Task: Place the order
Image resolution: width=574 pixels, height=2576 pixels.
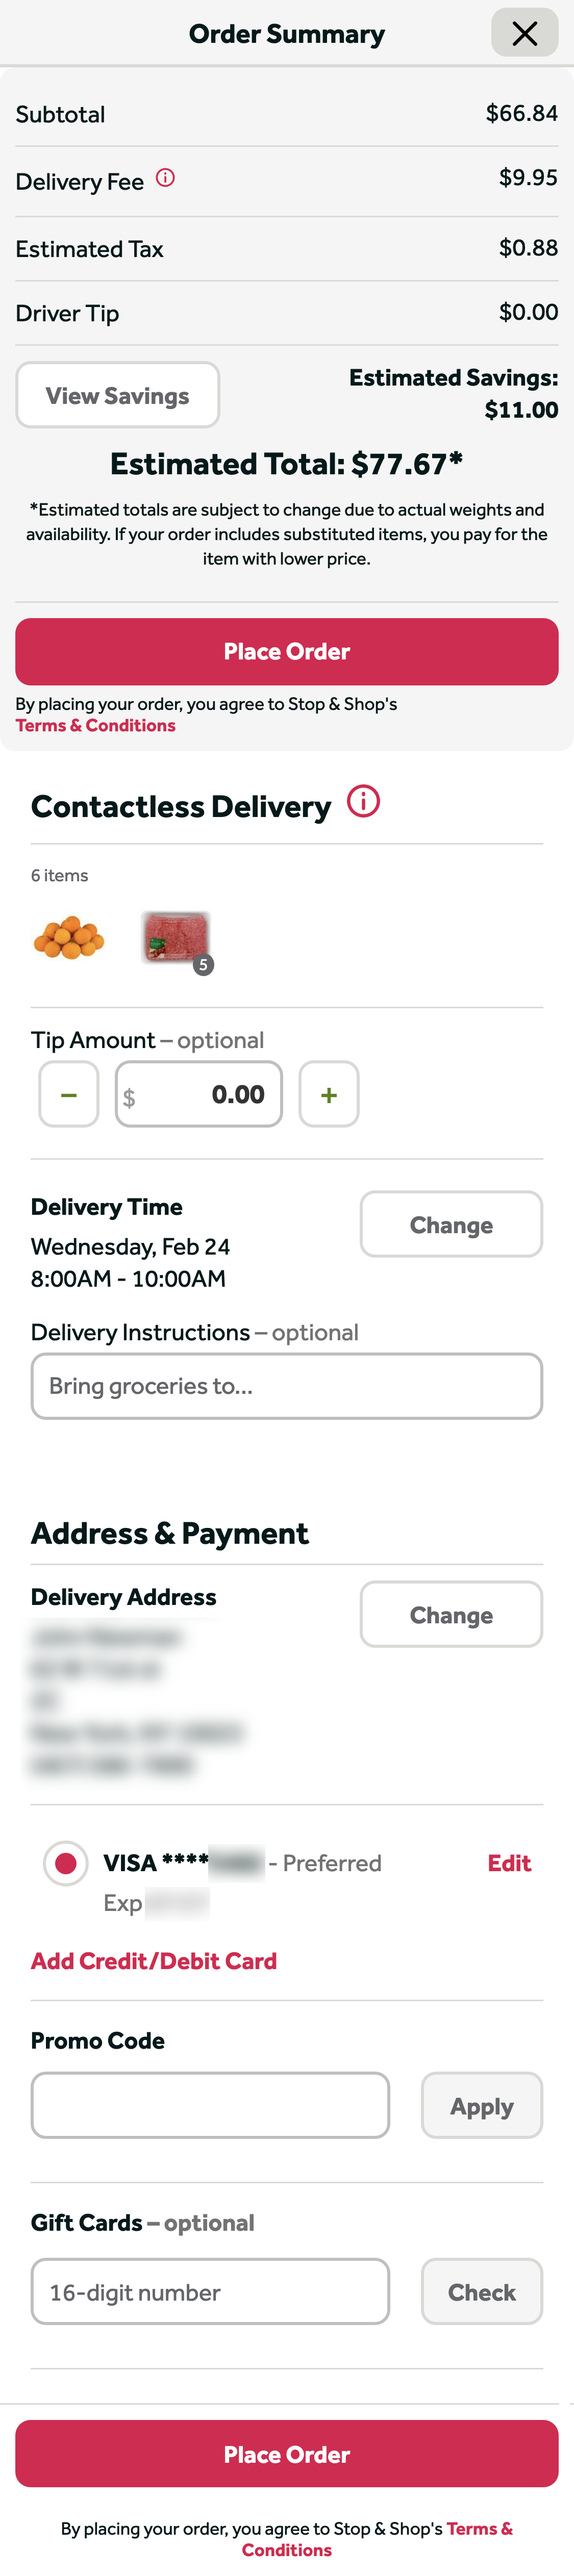Action: pos(287,651)
